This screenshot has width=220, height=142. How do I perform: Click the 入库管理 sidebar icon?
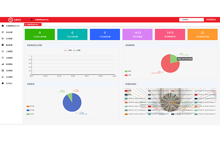coord(3,51)
